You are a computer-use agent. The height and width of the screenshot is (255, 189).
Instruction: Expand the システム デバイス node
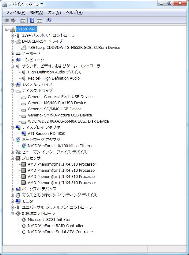click(x=12, y=84)
